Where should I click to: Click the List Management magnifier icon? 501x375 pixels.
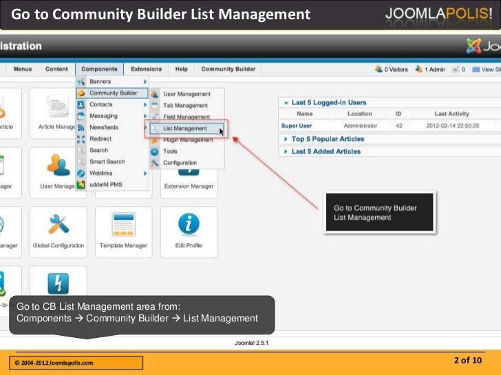coord(155,128)
